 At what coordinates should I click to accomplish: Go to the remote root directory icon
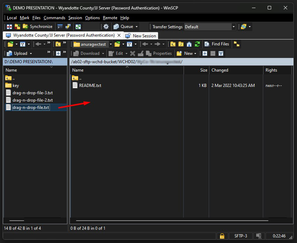(181, 44)
